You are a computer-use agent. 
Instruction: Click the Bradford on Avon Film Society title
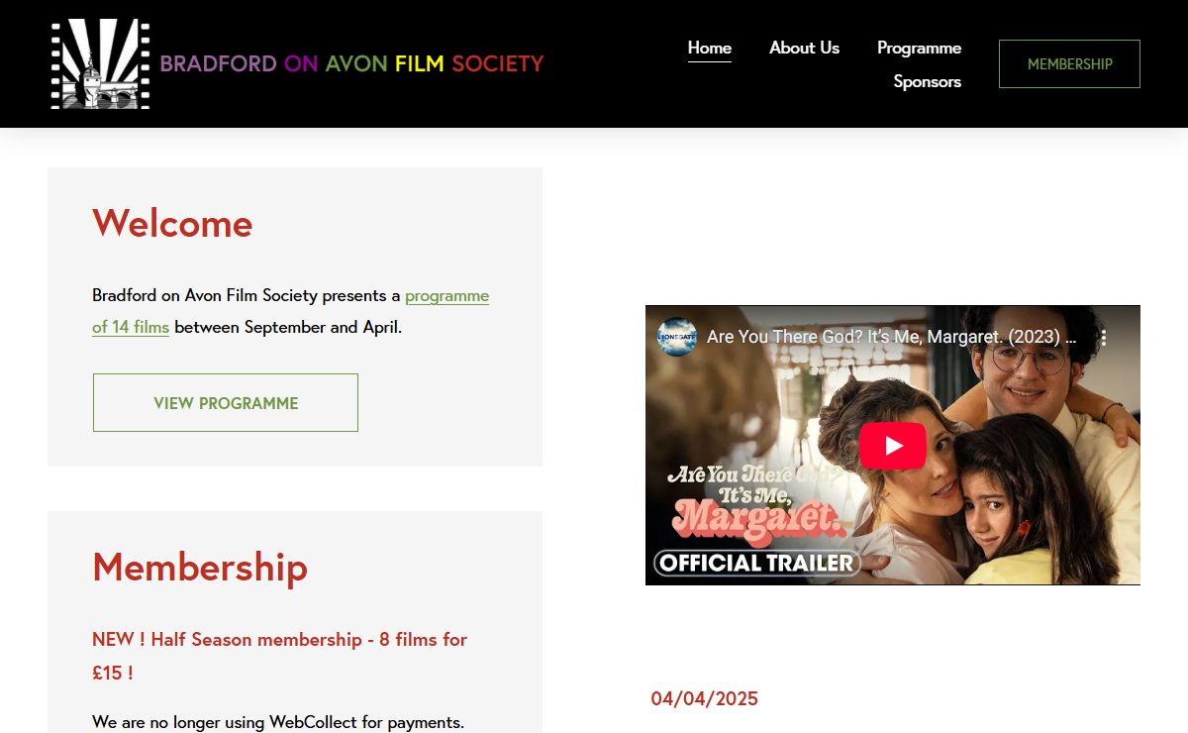(x=351, y=64)
